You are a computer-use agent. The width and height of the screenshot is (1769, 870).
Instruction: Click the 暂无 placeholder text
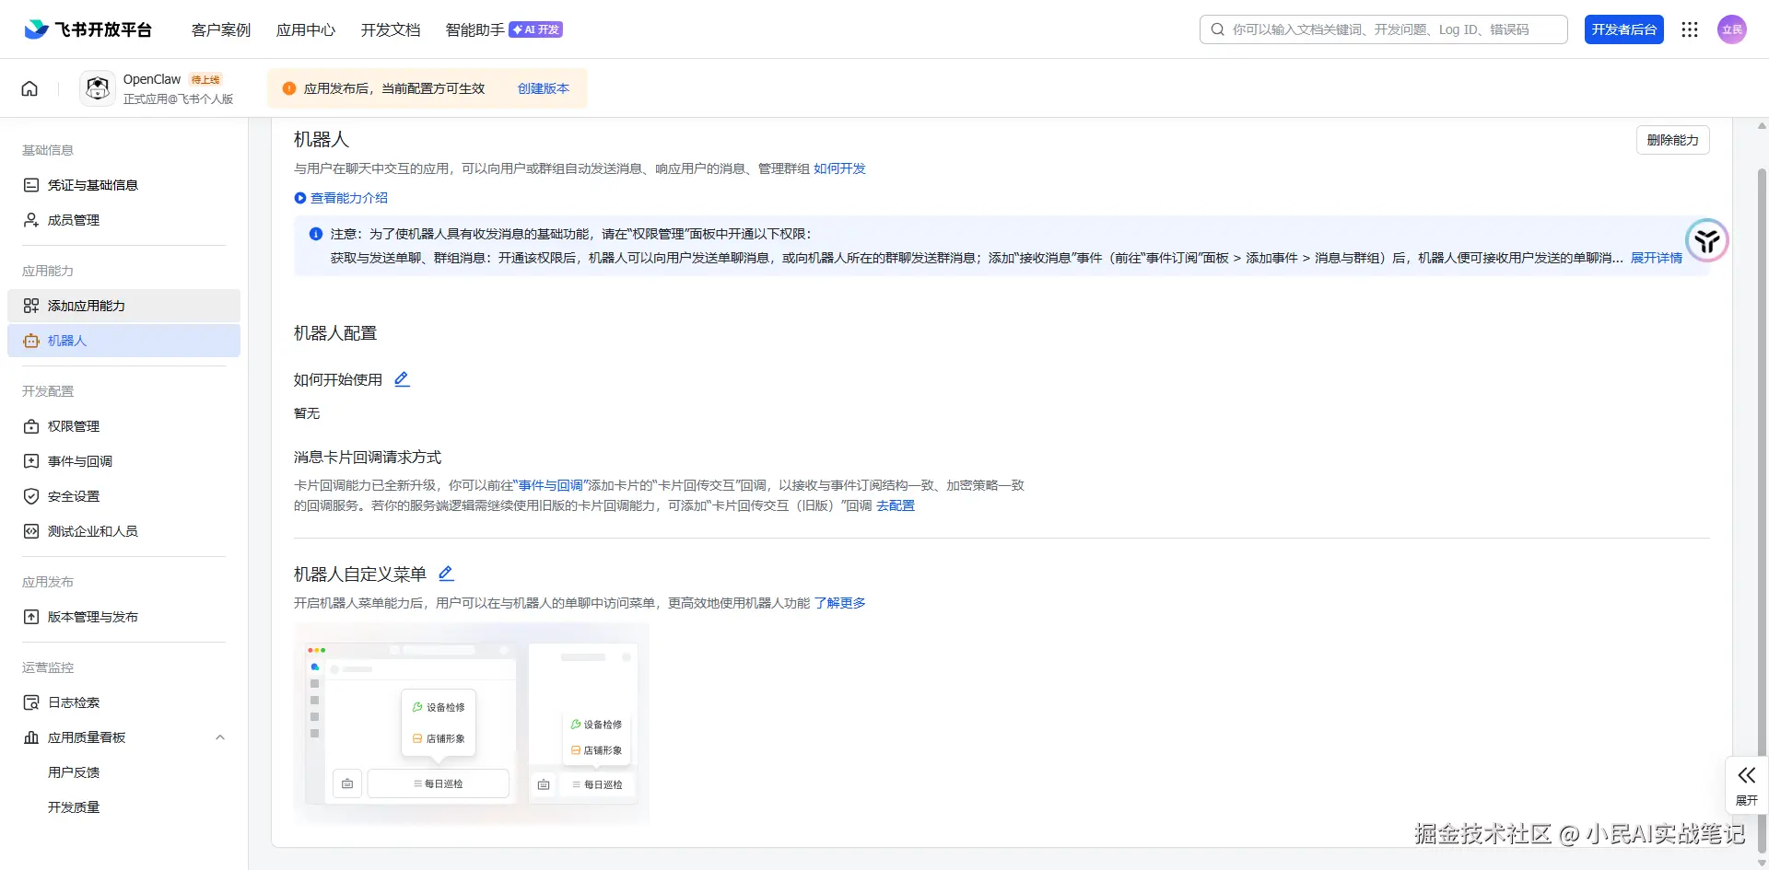click(307, 413)
